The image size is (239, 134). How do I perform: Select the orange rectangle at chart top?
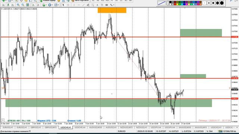(x=112, y=10)
